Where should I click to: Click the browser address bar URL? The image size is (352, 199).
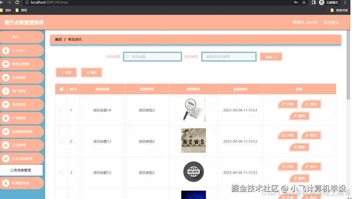50,2
